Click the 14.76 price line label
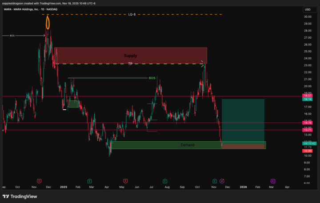 308,123
